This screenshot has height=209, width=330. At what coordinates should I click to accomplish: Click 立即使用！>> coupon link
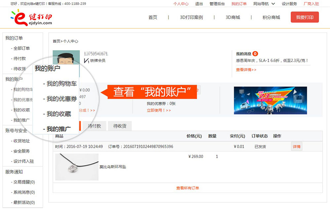[x=159, y=110]
